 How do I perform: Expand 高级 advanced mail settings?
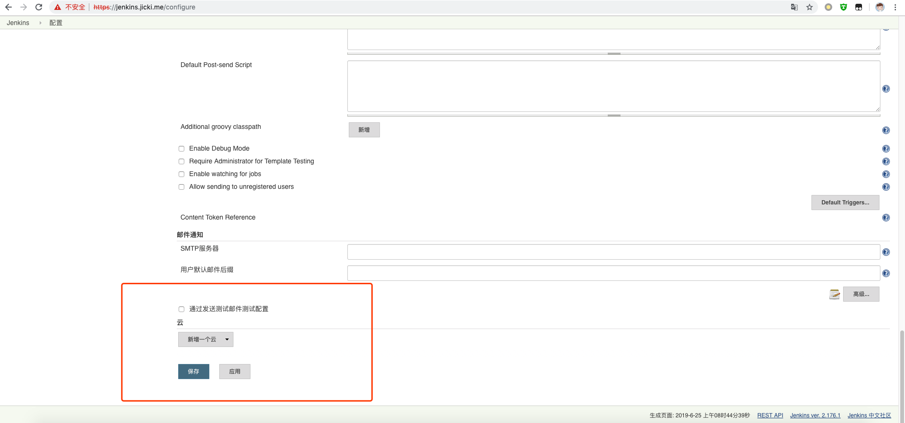pos(861,294)
